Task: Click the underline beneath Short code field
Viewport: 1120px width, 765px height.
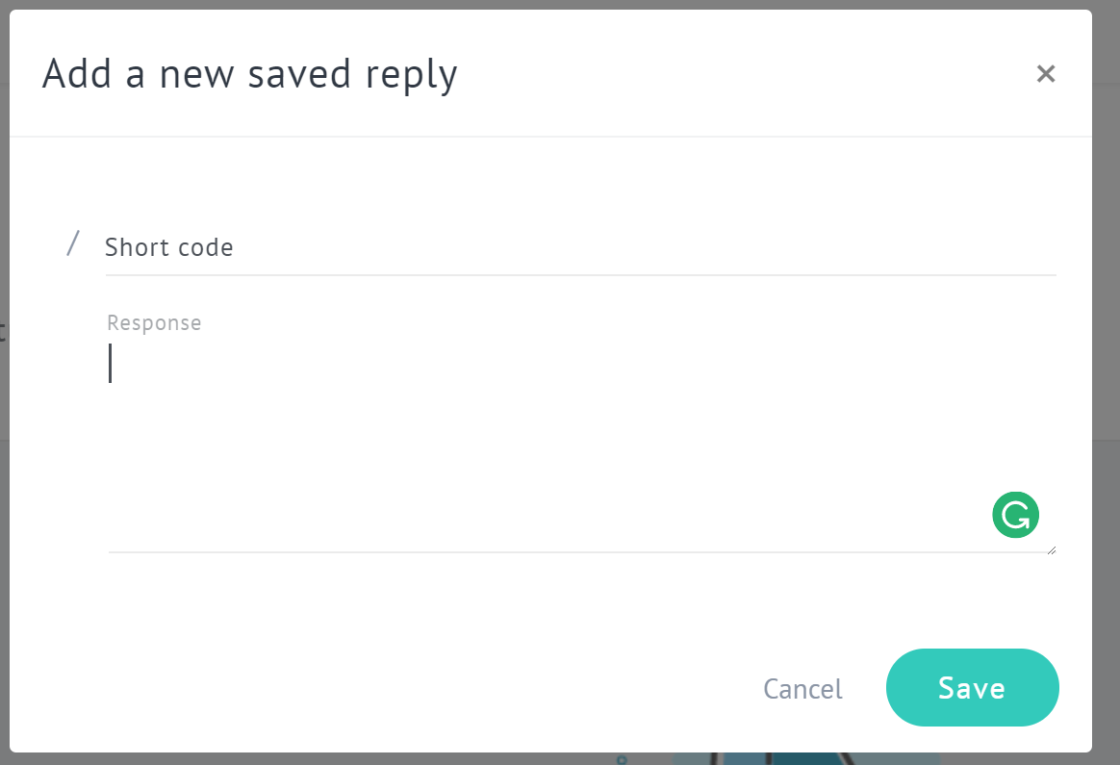Action: (580, 274)
